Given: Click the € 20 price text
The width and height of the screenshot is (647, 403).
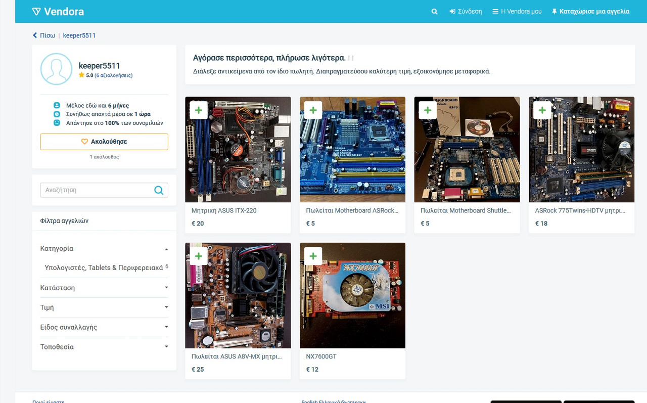Looking at the screenshot, I should click(198, 223).
